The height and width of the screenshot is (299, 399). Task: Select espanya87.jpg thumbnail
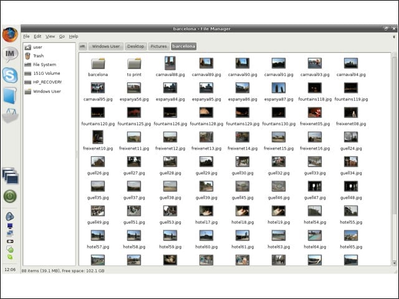(x=279, y=88)
